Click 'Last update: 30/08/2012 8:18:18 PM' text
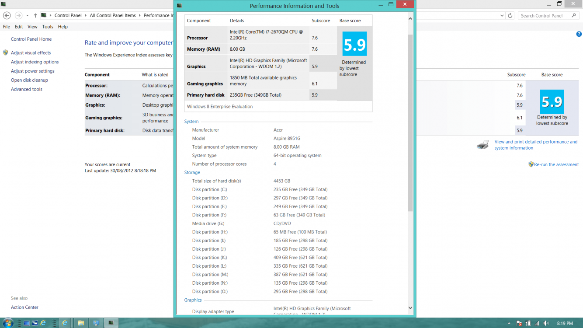Viewport: 583px width, 328px height. [x=120, y=171]
